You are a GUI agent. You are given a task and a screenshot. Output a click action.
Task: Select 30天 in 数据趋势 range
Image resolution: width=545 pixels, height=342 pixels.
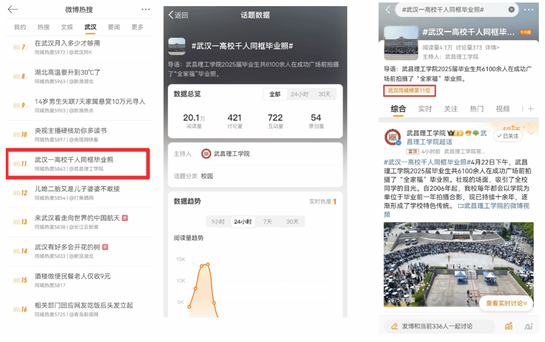click(292, 222)
